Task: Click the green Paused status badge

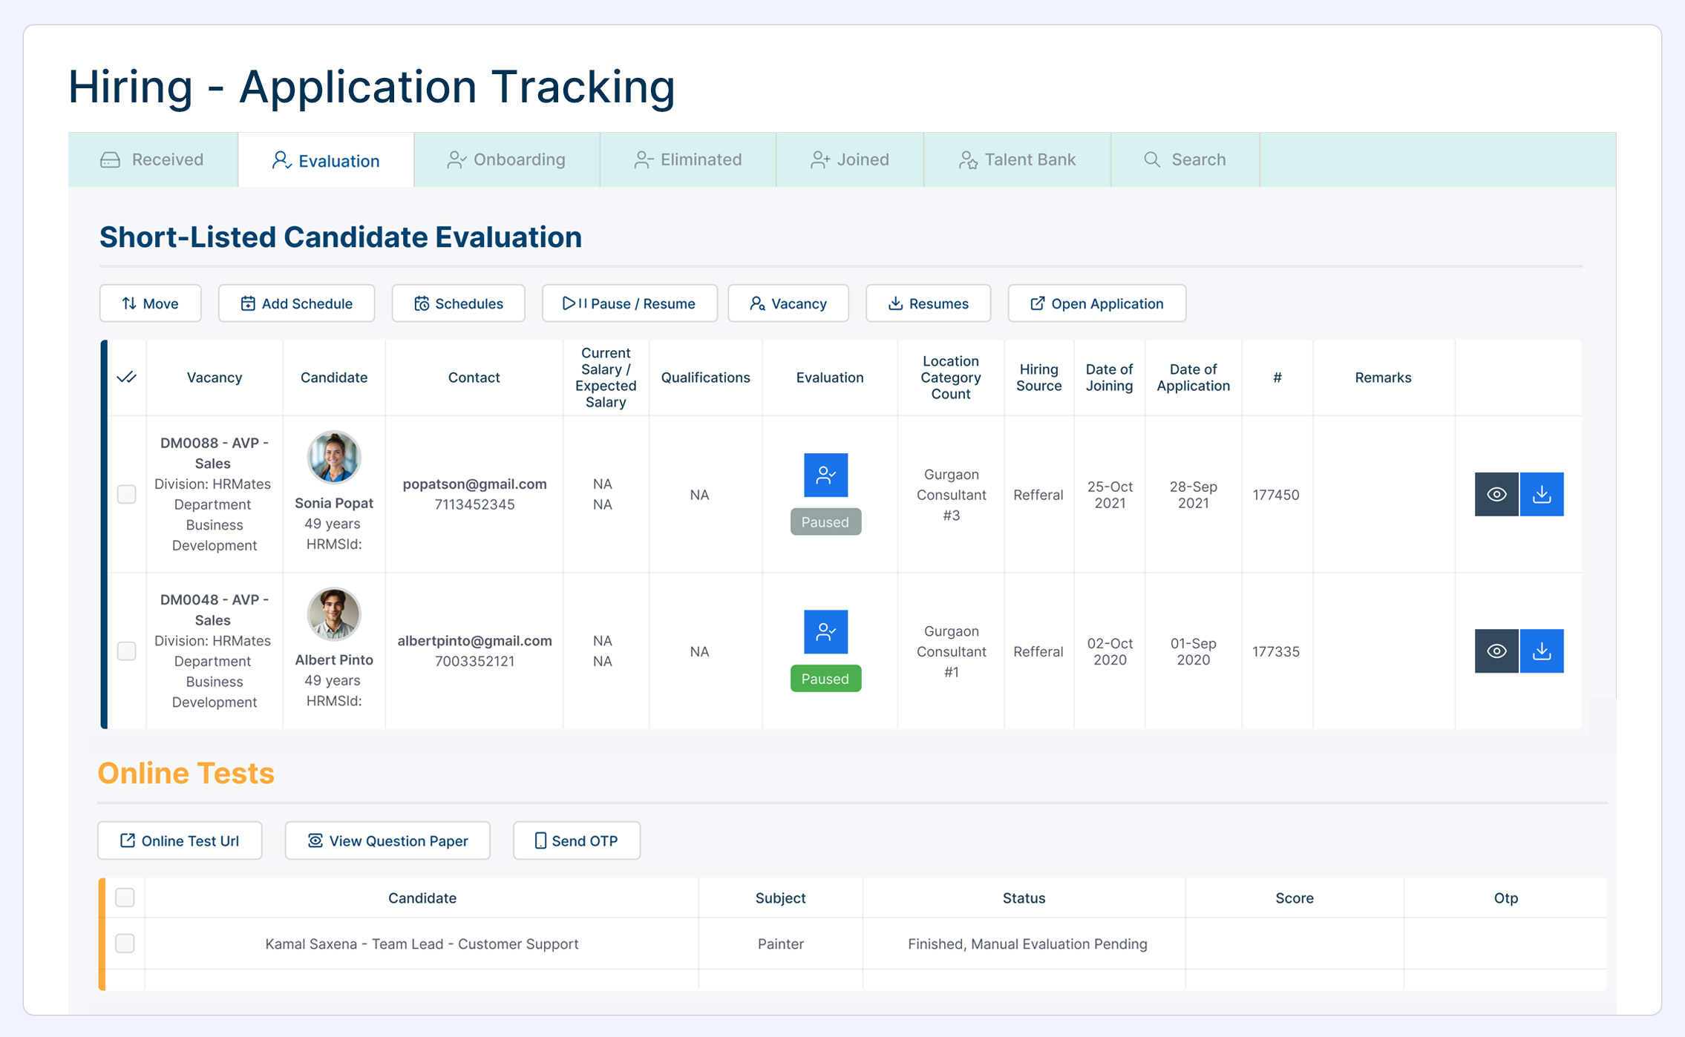Action: pos(825,679)
